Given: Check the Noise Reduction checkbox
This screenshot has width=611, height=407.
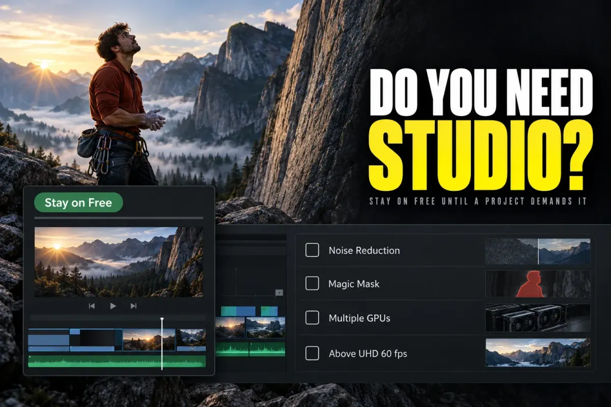Looking at the screenshot, I should click(312, 250).
